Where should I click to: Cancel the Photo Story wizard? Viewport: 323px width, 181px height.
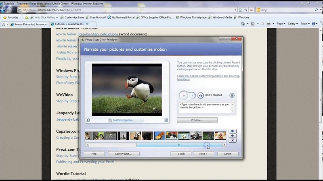click(228, 154)
